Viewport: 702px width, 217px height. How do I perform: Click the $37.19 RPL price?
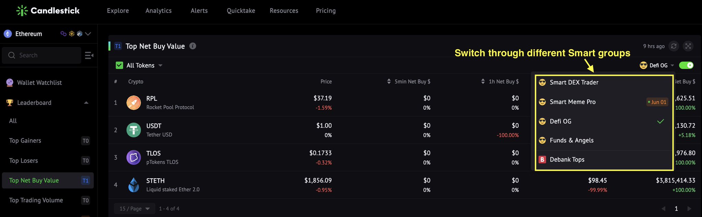pos(323,98)
